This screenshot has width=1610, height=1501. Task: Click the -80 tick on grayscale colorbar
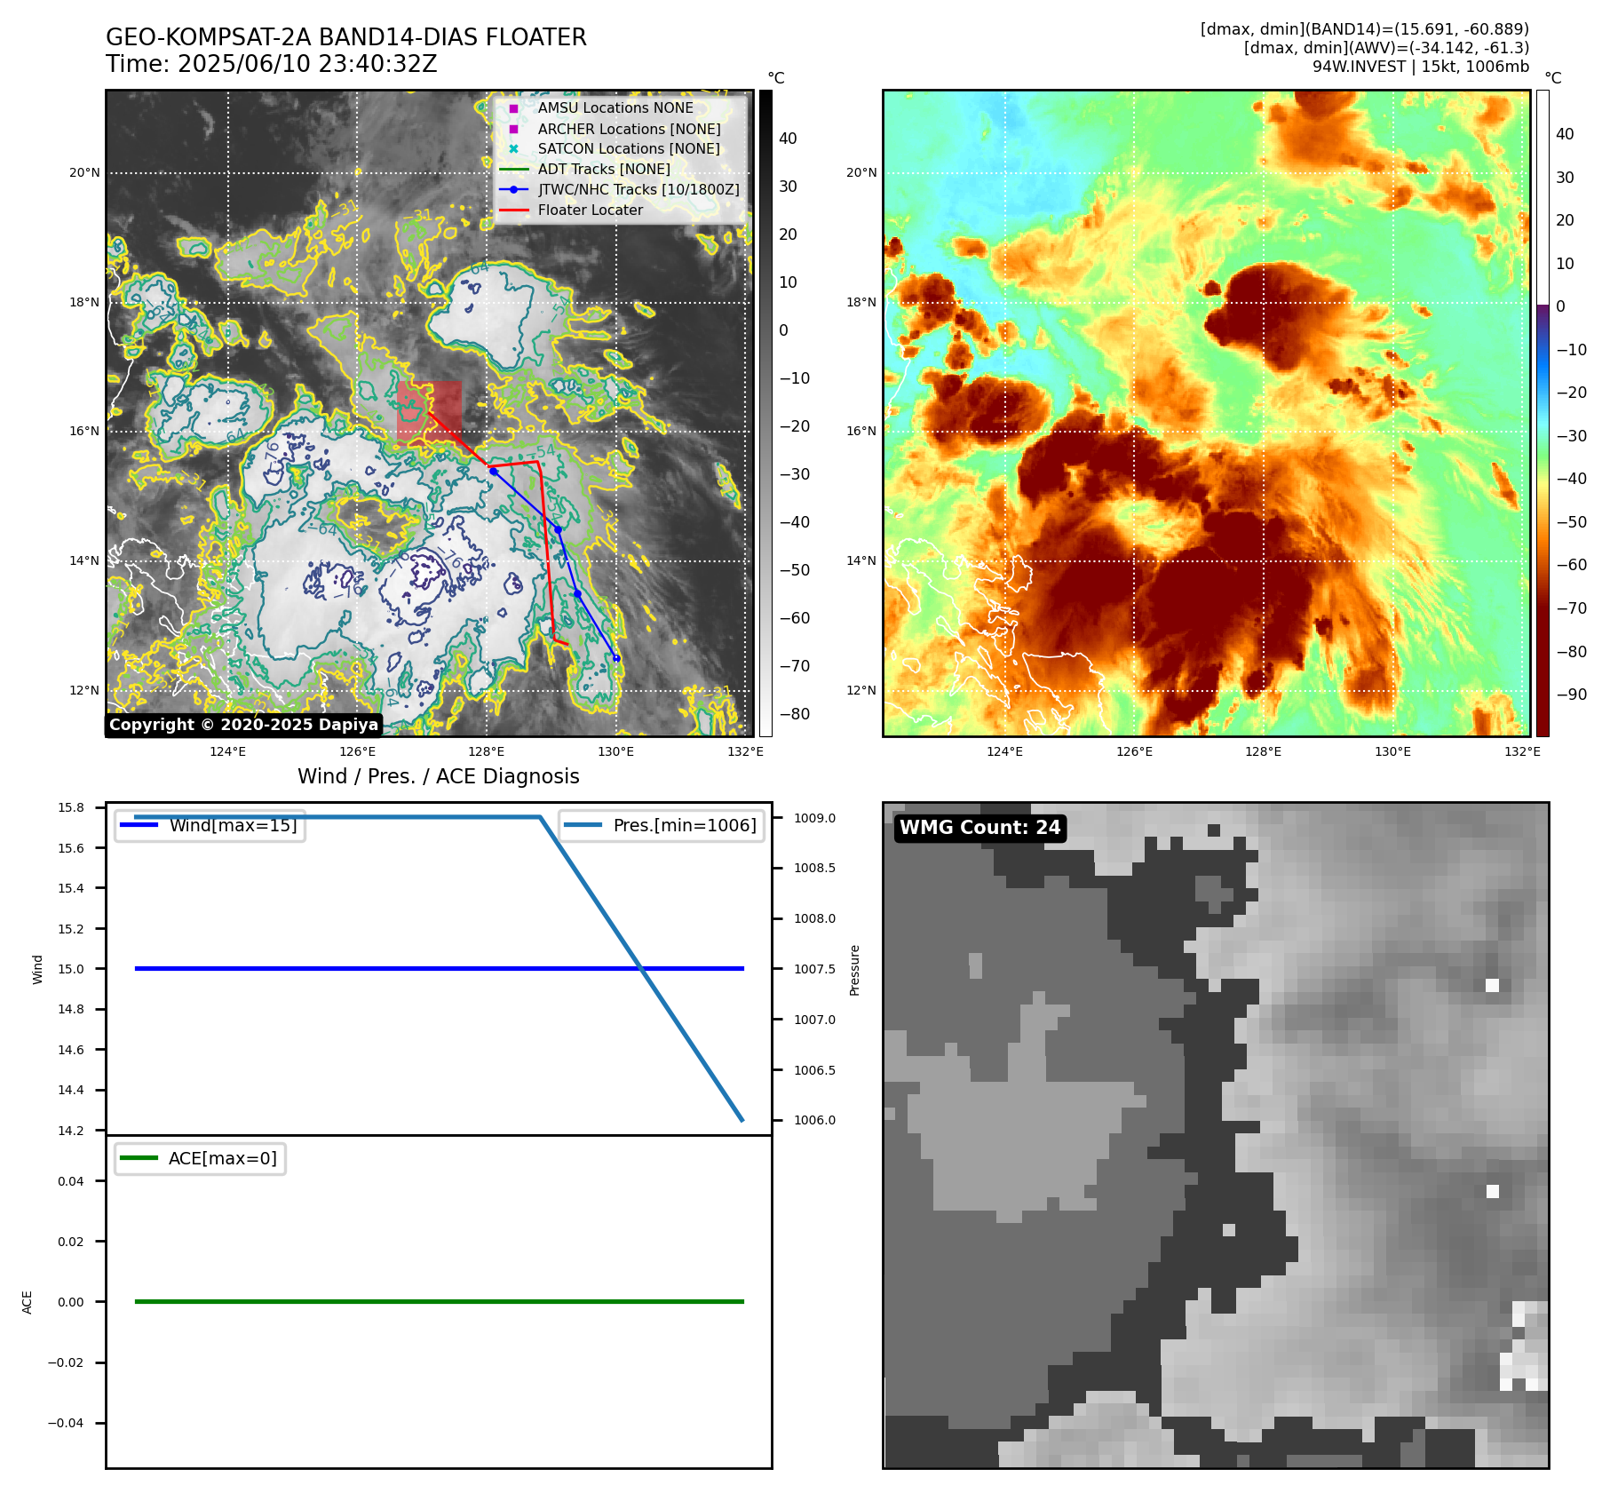point(795,713)
